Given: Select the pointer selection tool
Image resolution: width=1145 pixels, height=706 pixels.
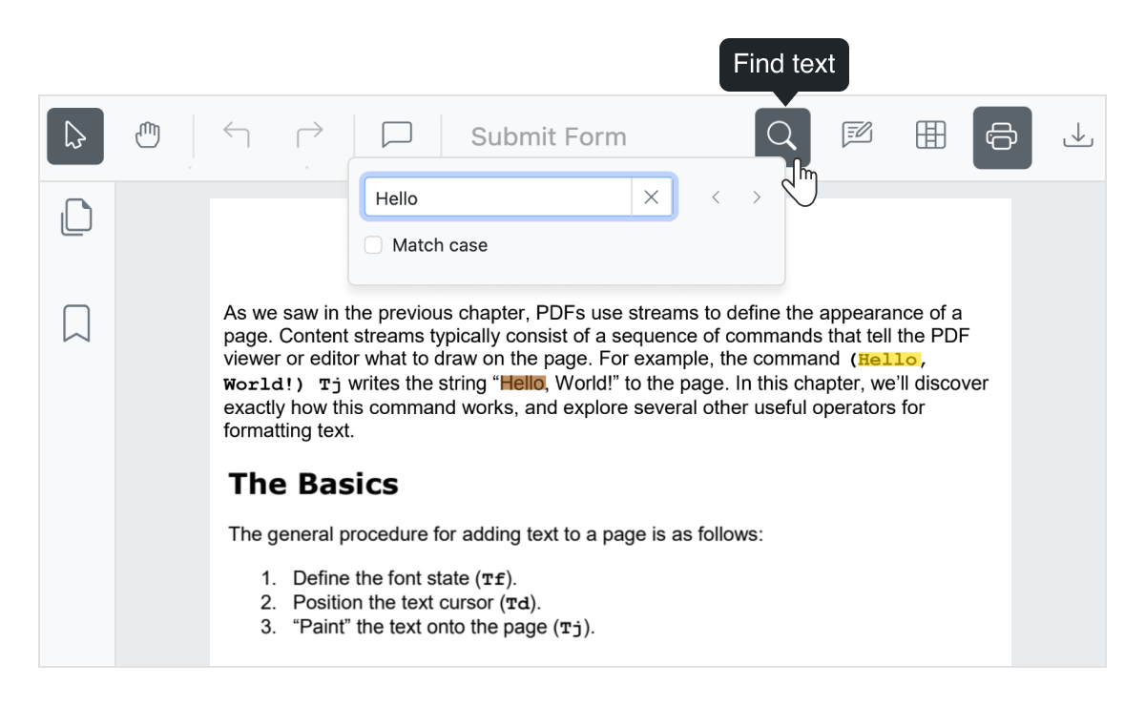Looking at the screenshot, I should click(74, 135).
